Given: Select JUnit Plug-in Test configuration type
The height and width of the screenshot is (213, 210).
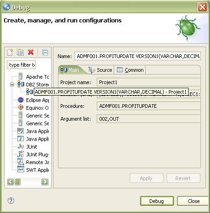Looking at the screenshot, I should 37,154.
